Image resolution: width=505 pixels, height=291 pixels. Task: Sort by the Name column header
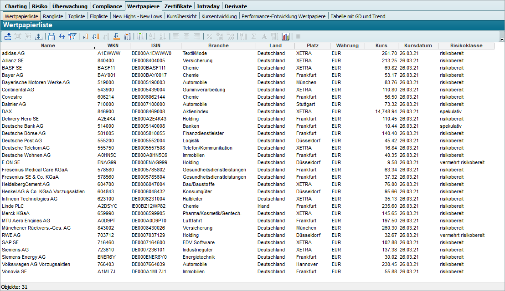coord(47,45)
